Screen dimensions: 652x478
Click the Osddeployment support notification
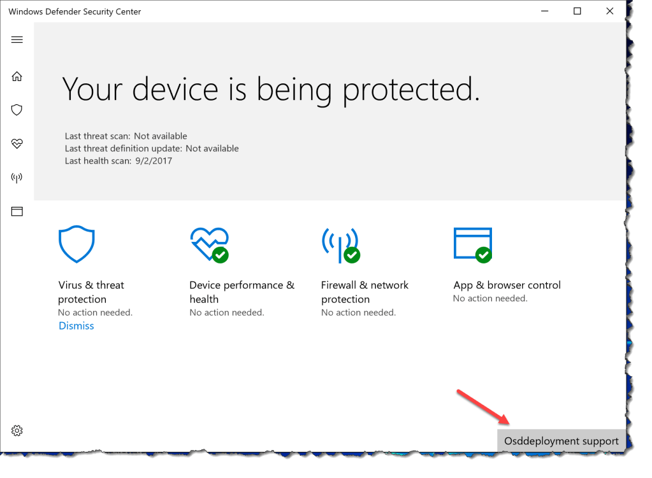pos(561,440)
